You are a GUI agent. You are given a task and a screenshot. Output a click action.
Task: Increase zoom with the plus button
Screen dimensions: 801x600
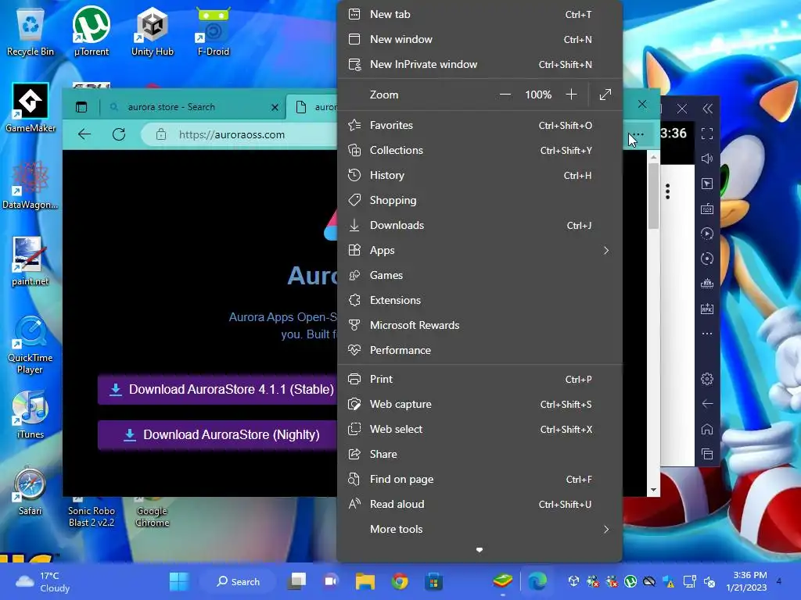(x=571, y=95)
